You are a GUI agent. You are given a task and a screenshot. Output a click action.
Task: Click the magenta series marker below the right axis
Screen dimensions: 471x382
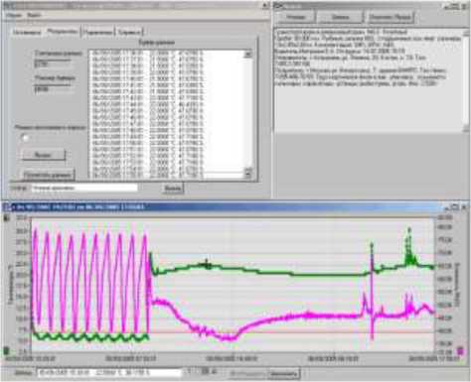460,351
